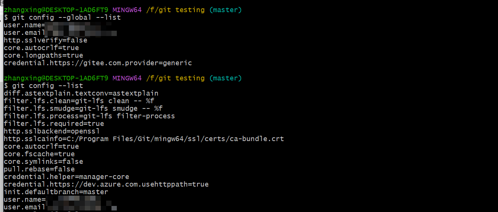Viewport: 498px width, 212px height.
Task: Click the 'core.symlinks=false' line
Action: click(x=43, y=162)
